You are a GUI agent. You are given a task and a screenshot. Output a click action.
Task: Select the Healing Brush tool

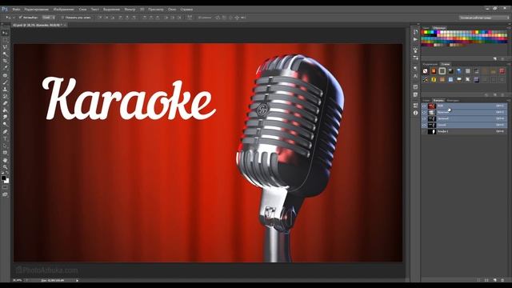click(x=5, y=75)
